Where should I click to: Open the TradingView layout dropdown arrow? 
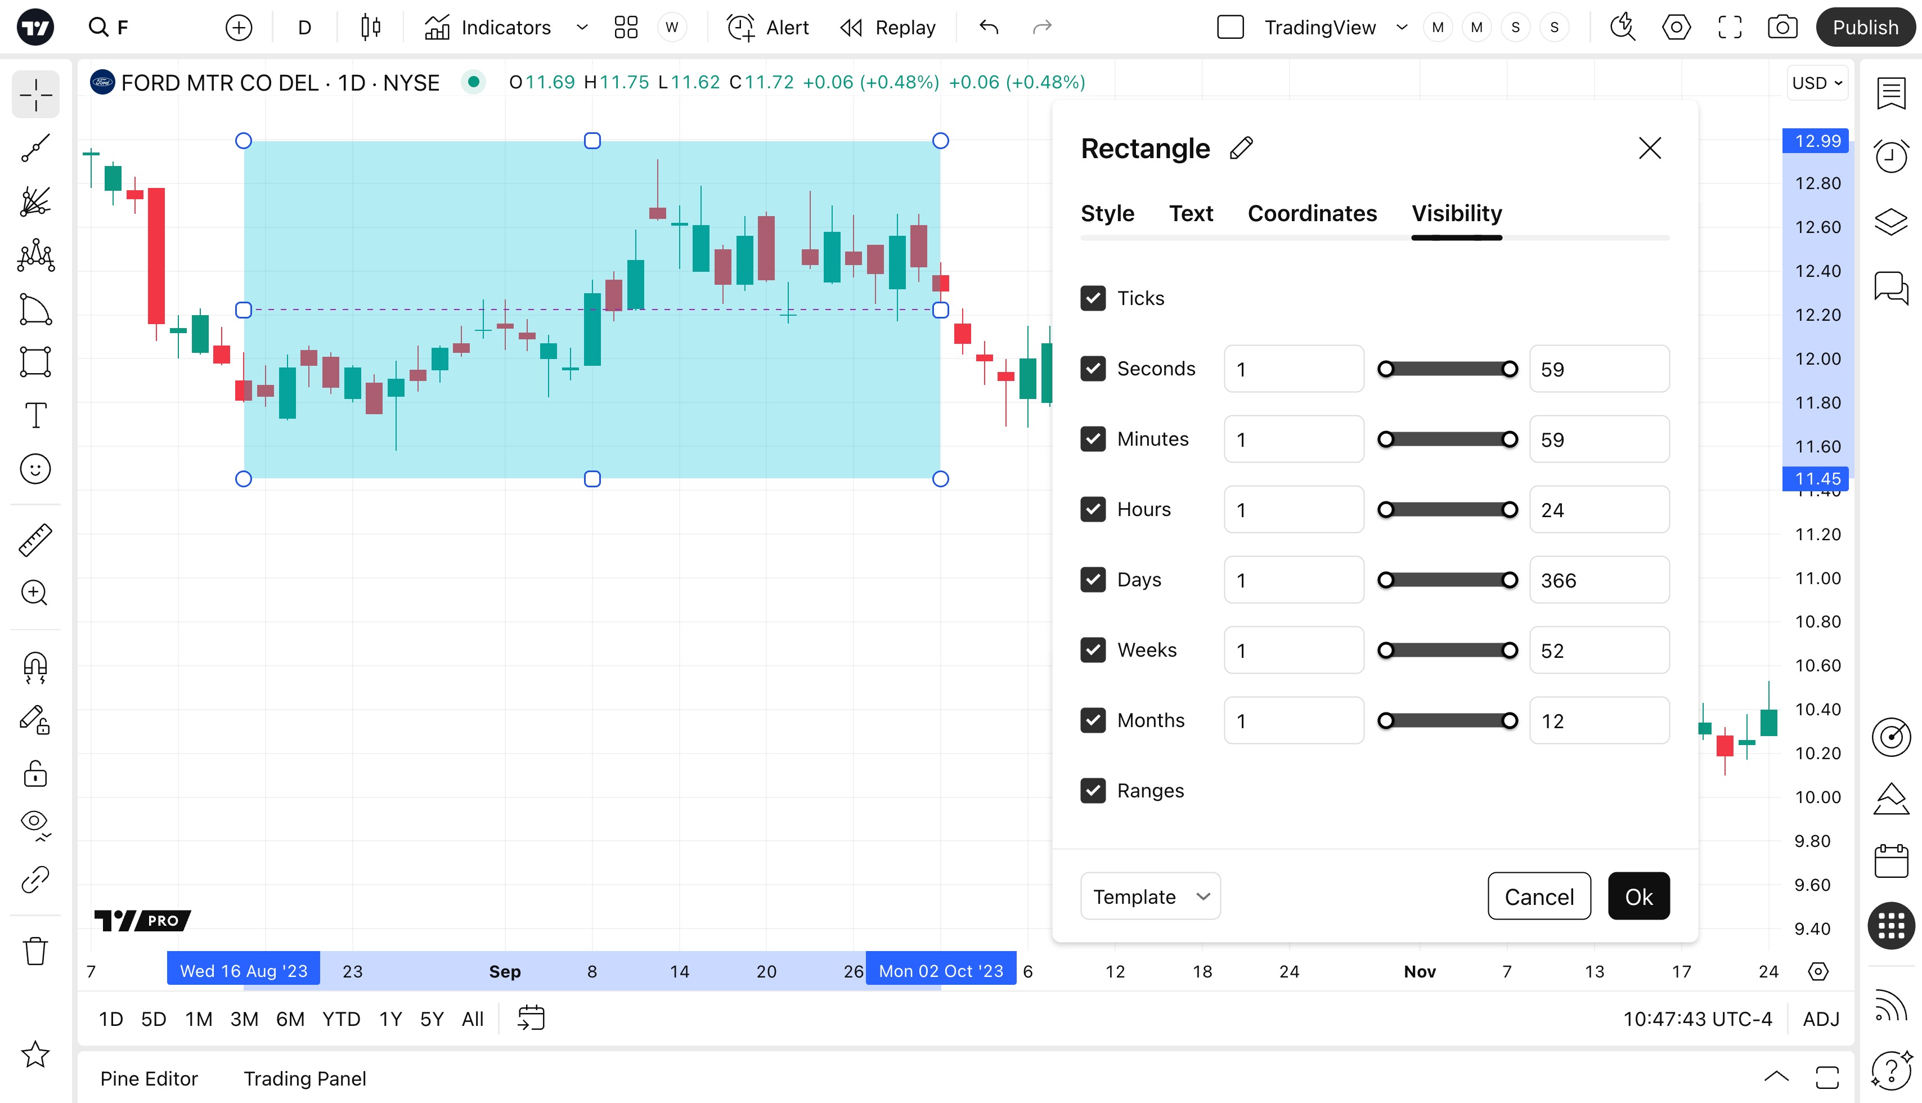pos(1402,28)
